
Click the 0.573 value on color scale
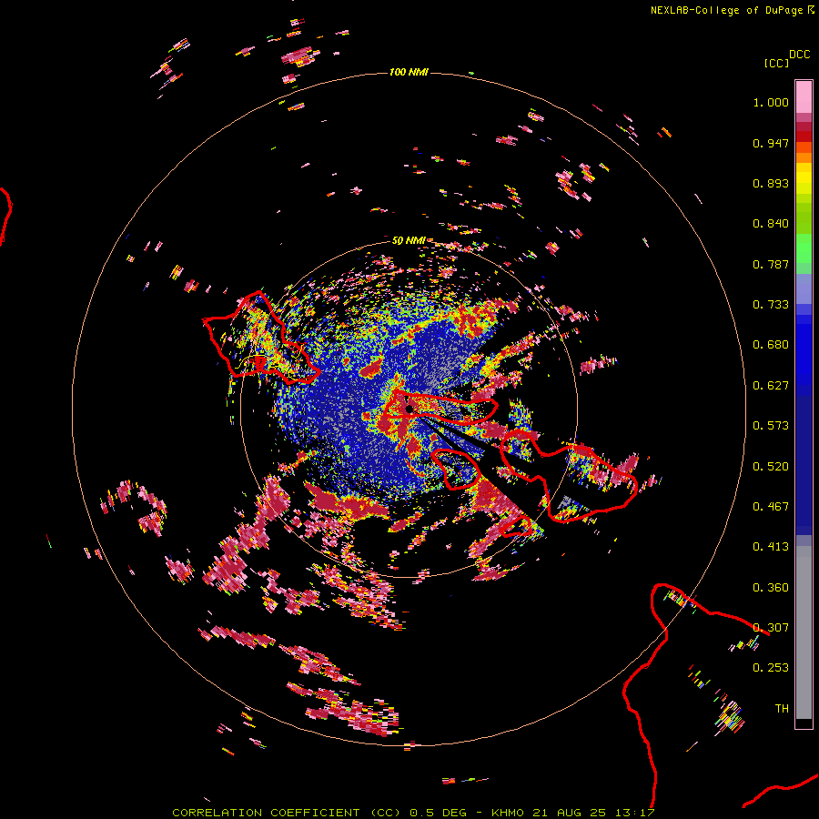(771, 426)
